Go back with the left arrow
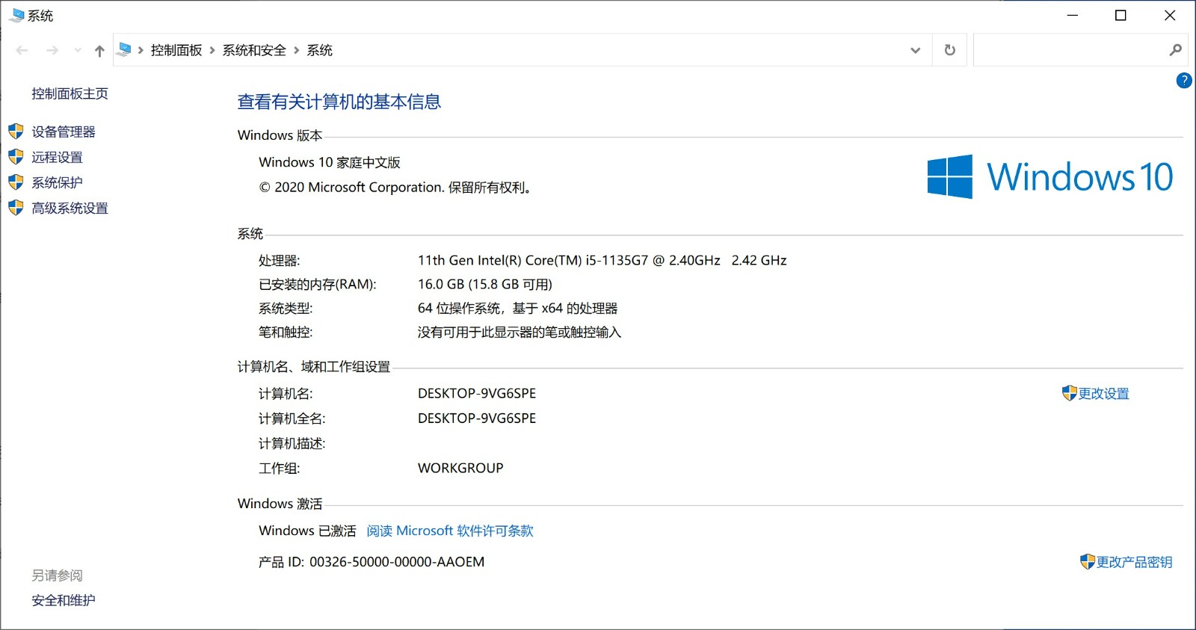Image resolution: width=1196 pixels, height=630 pixels. pyautogui.click(x=22, y=50)
